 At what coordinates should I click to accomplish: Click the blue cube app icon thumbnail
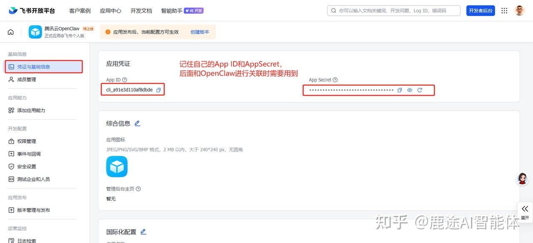tap(117, 167)
